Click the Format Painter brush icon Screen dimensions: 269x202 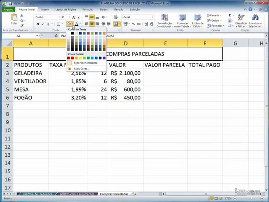pos(22,26)
